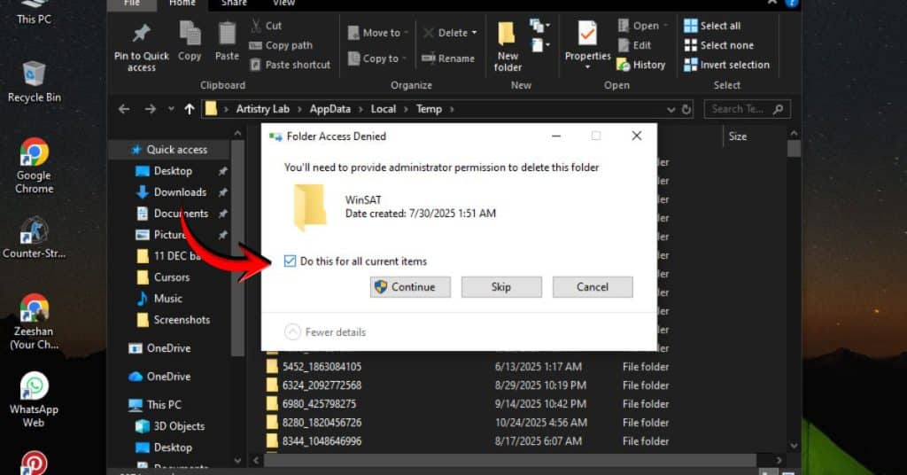The height and width of the screenshot is (475, 907).
Task: Refresh the Temp folder address bar
Action: [686, 109]
